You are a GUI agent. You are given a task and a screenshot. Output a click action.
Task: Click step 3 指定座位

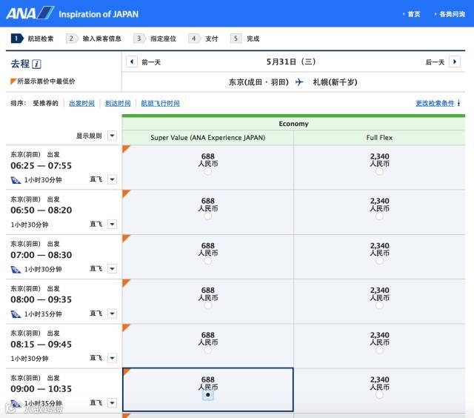pos(155,39)
